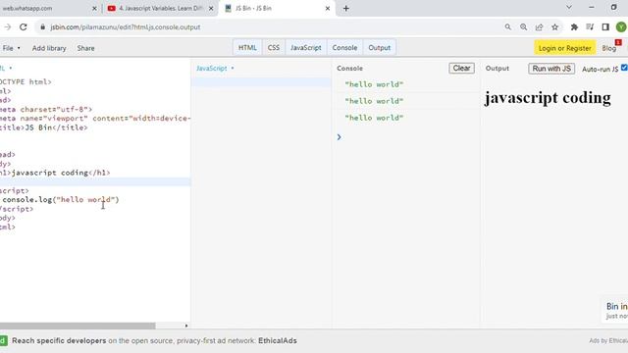This screenshot has height=353, width=628.
Task: Toggle the Console panel tab
Action: click(344, 48)
